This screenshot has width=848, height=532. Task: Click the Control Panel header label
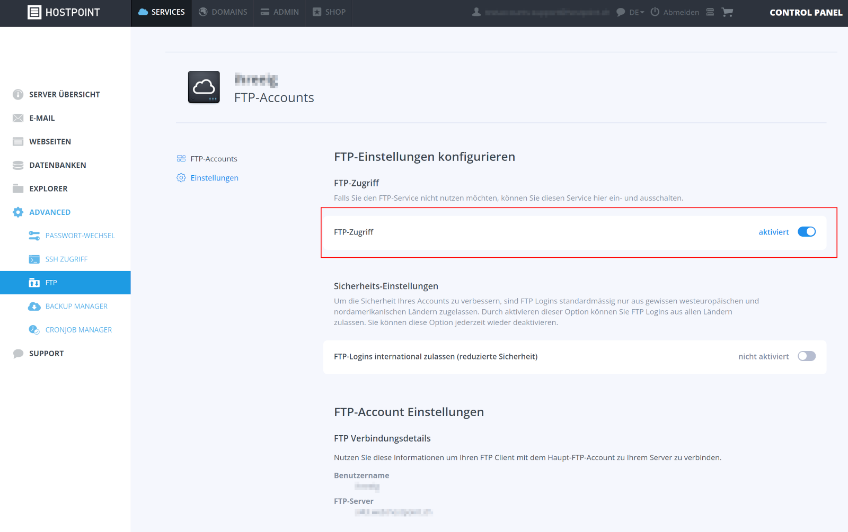806,12
